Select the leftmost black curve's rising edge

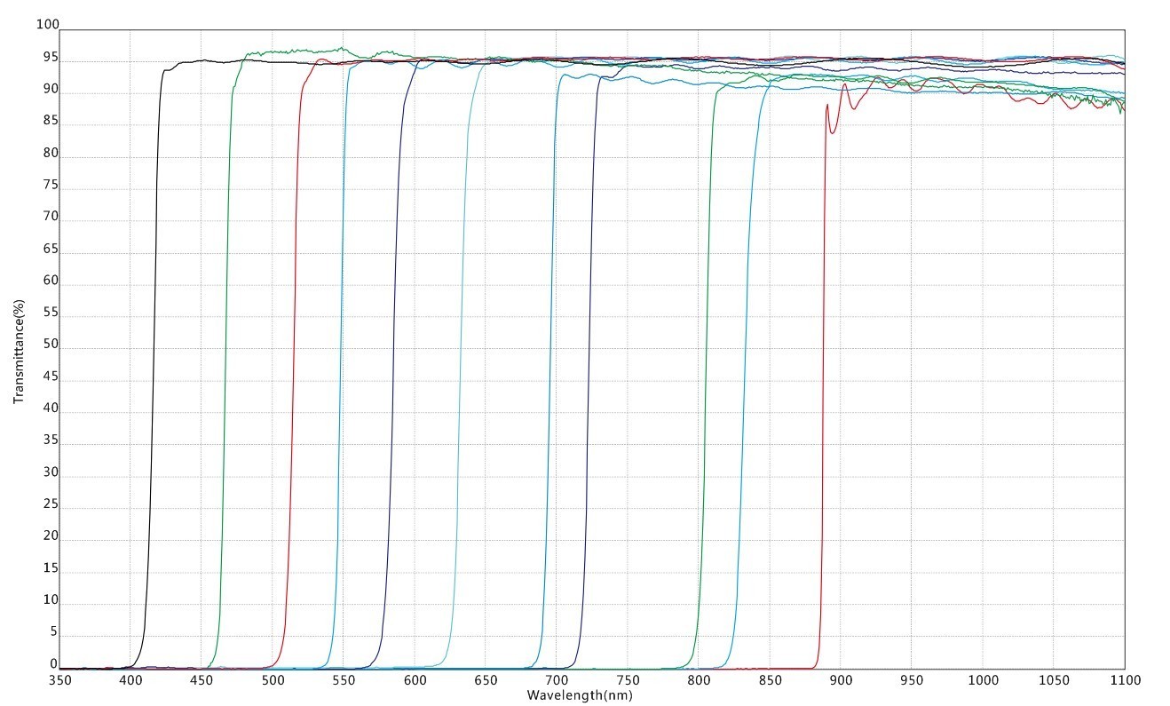(154, 355)
